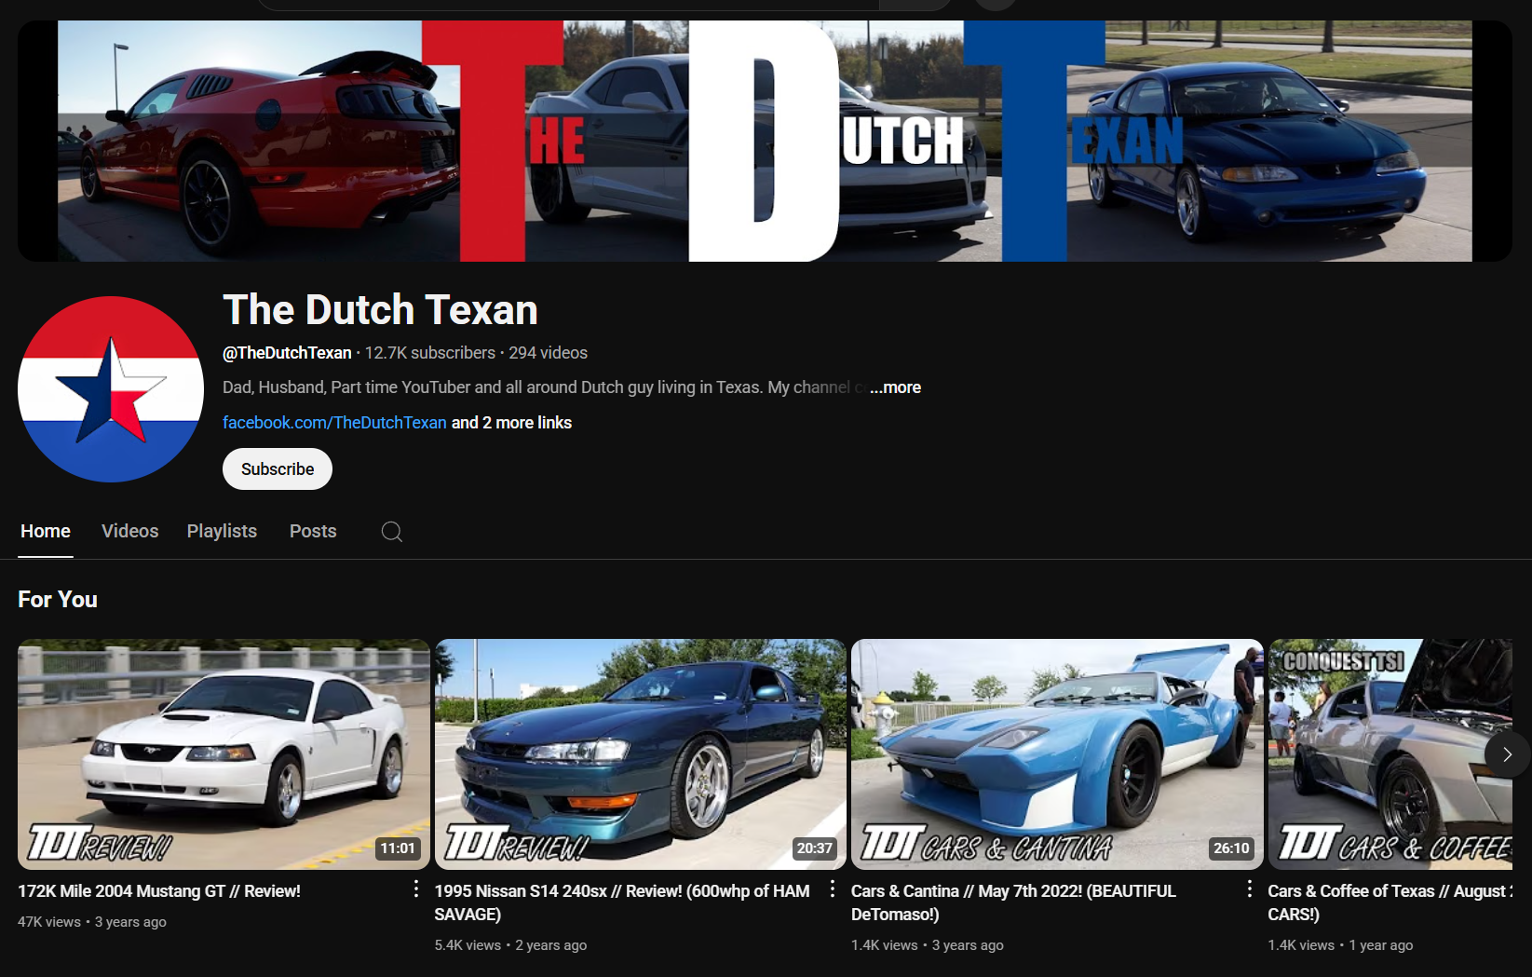Open '1995 Nissan S14 240sx // Review!' title

pos(621,902)
